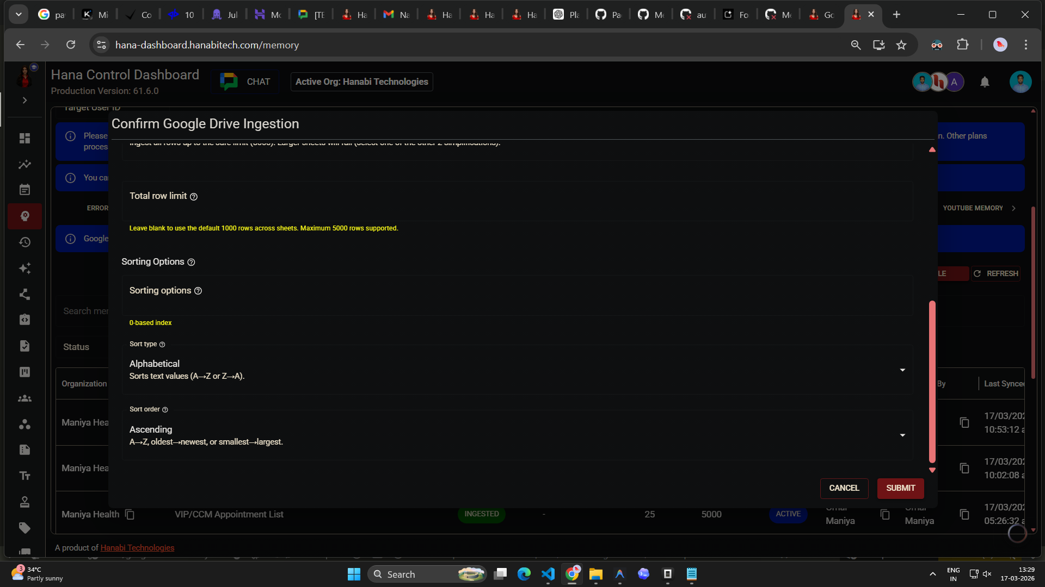Click help icon next to Sorting Options heading
The height and width of the screenshot is (587, 1045).
click(x=191, y=263)
